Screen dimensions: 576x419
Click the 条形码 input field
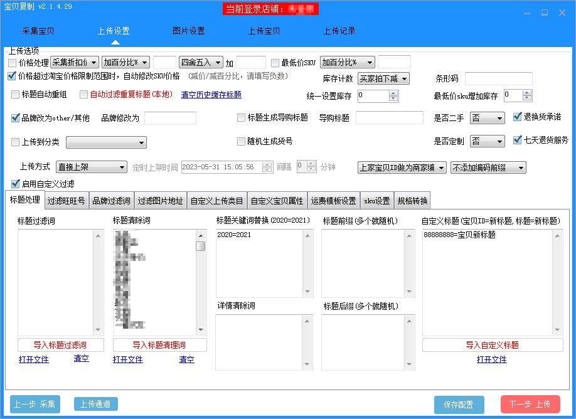click(x=498, y=78)
